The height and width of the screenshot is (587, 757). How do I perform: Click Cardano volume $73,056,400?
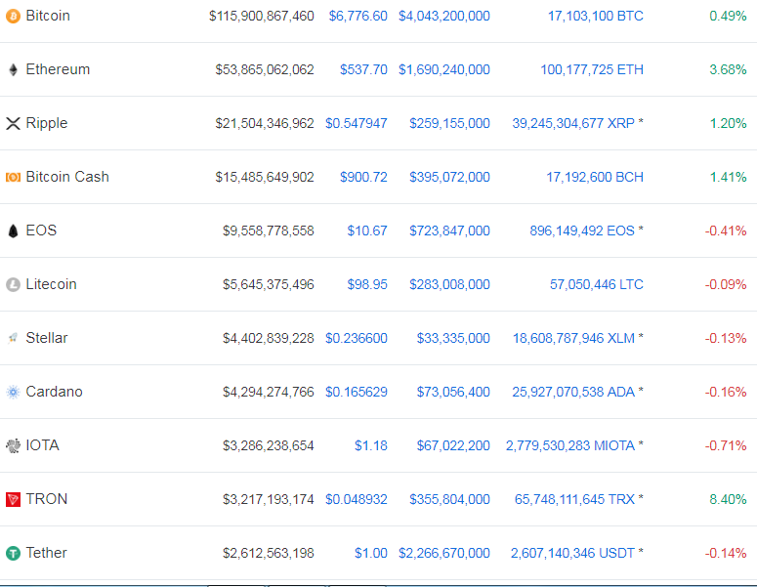click(453, 392)
